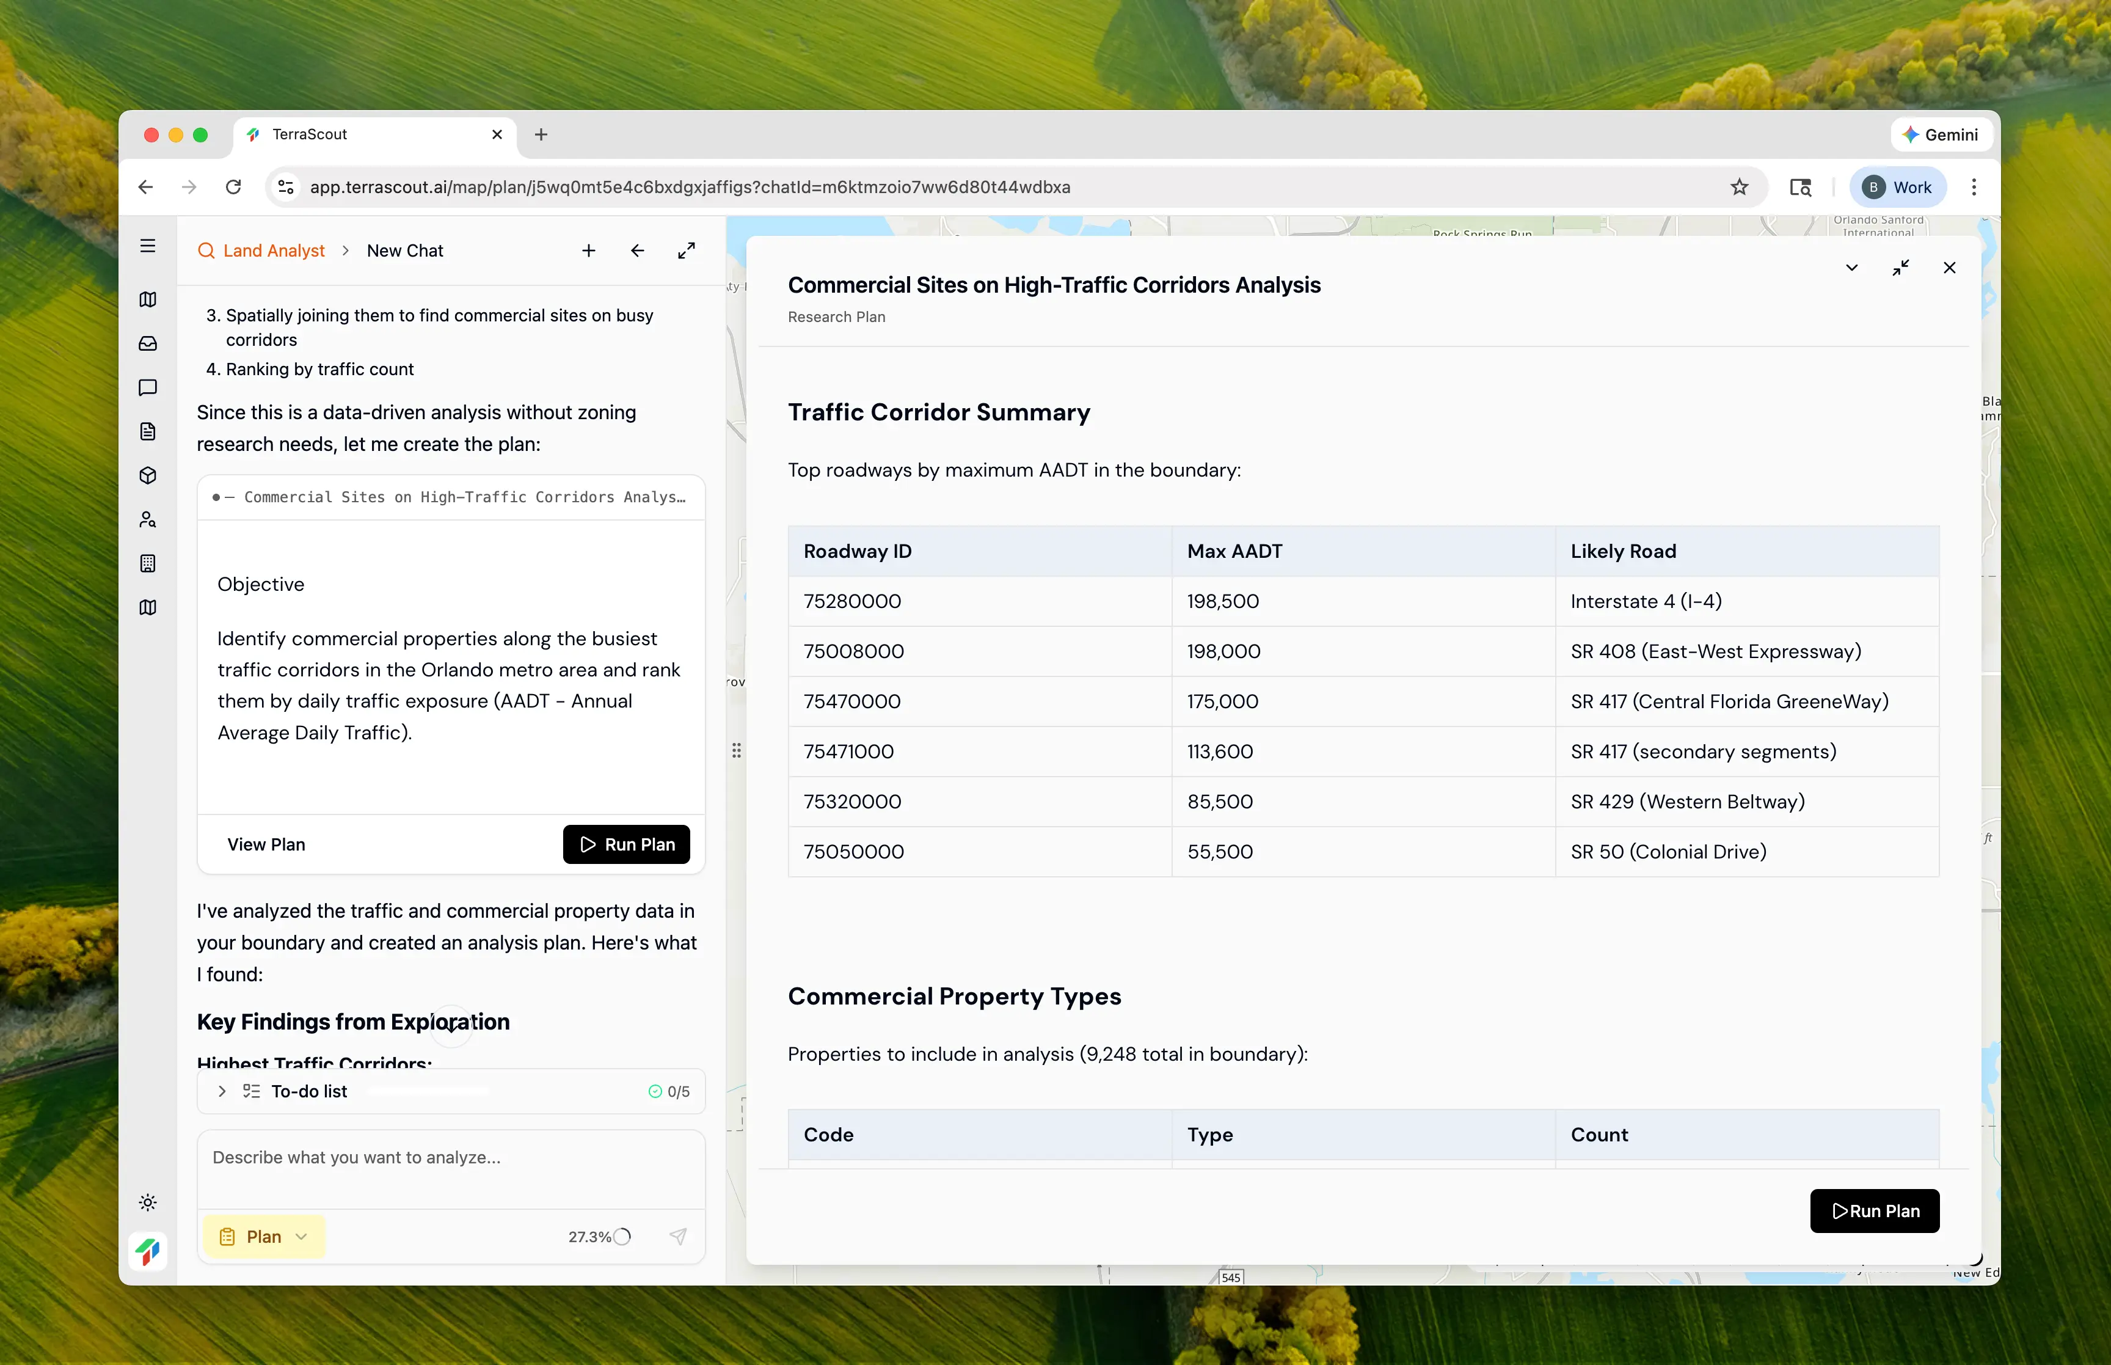Viewport: 2111px width, 1365px height.
Task: Click View Plan in chat card
Action: click(267, 844)
